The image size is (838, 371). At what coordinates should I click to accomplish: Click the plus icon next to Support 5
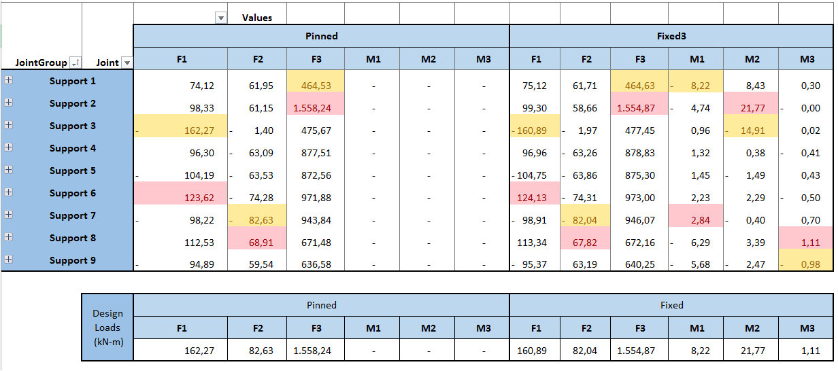pyautogui.click(x=8, y=170)
